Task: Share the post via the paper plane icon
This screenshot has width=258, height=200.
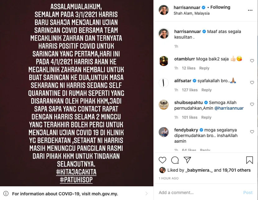Action: 187,160
